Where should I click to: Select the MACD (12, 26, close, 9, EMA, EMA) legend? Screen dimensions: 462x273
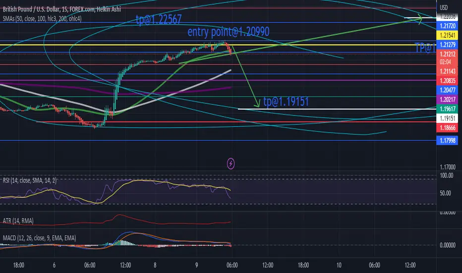point(39,238)
